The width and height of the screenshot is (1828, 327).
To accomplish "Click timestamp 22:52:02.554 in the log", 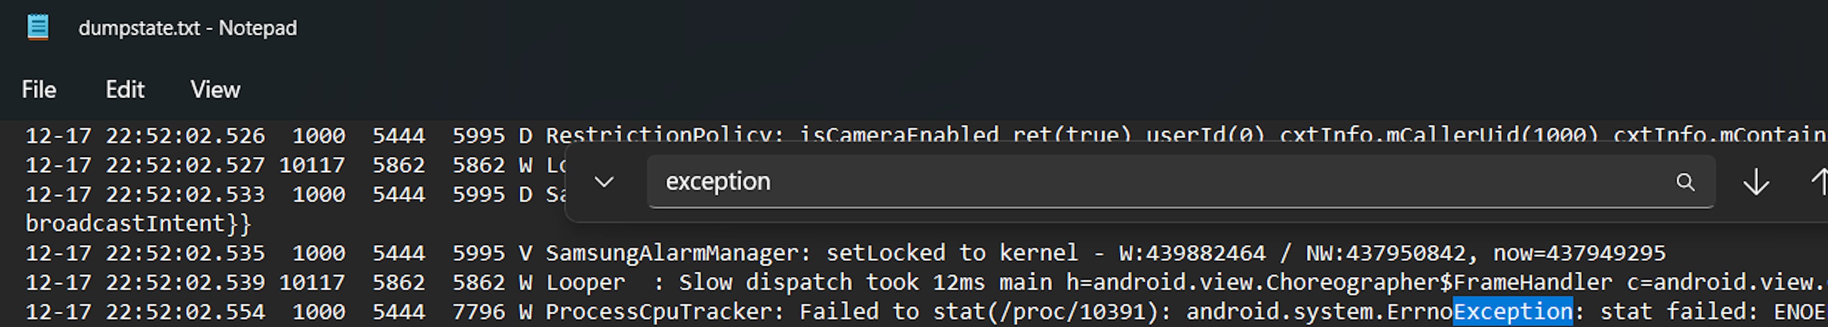I will (185, 312).
